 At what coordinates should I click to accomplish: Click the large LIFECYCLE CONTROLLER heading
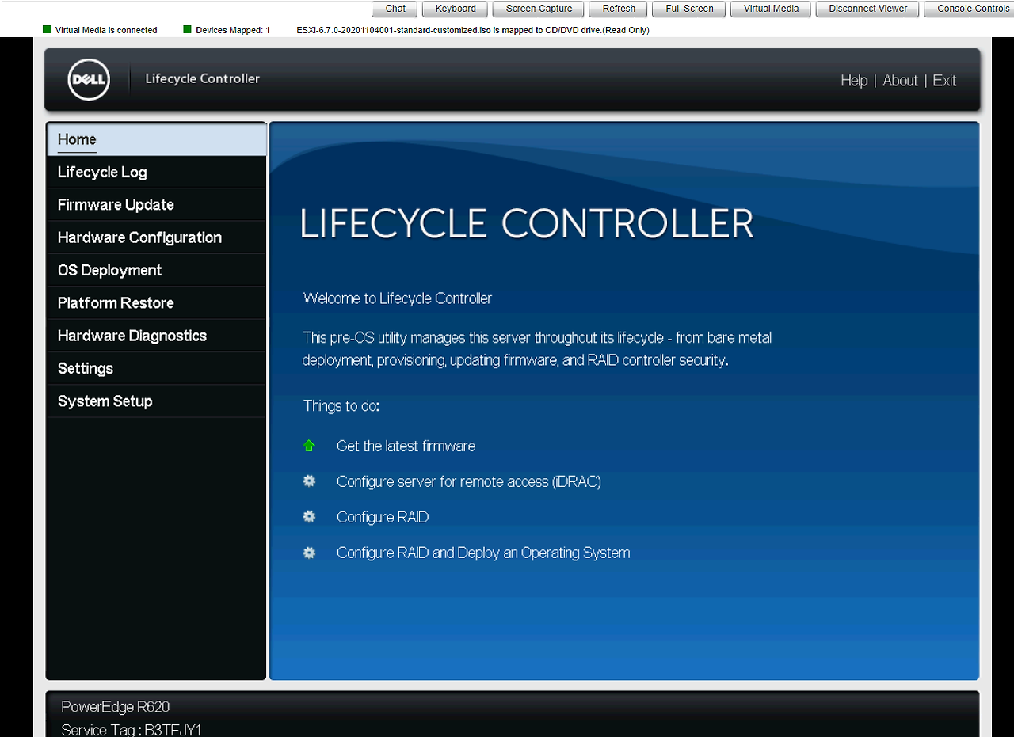(x=527, y=223)
